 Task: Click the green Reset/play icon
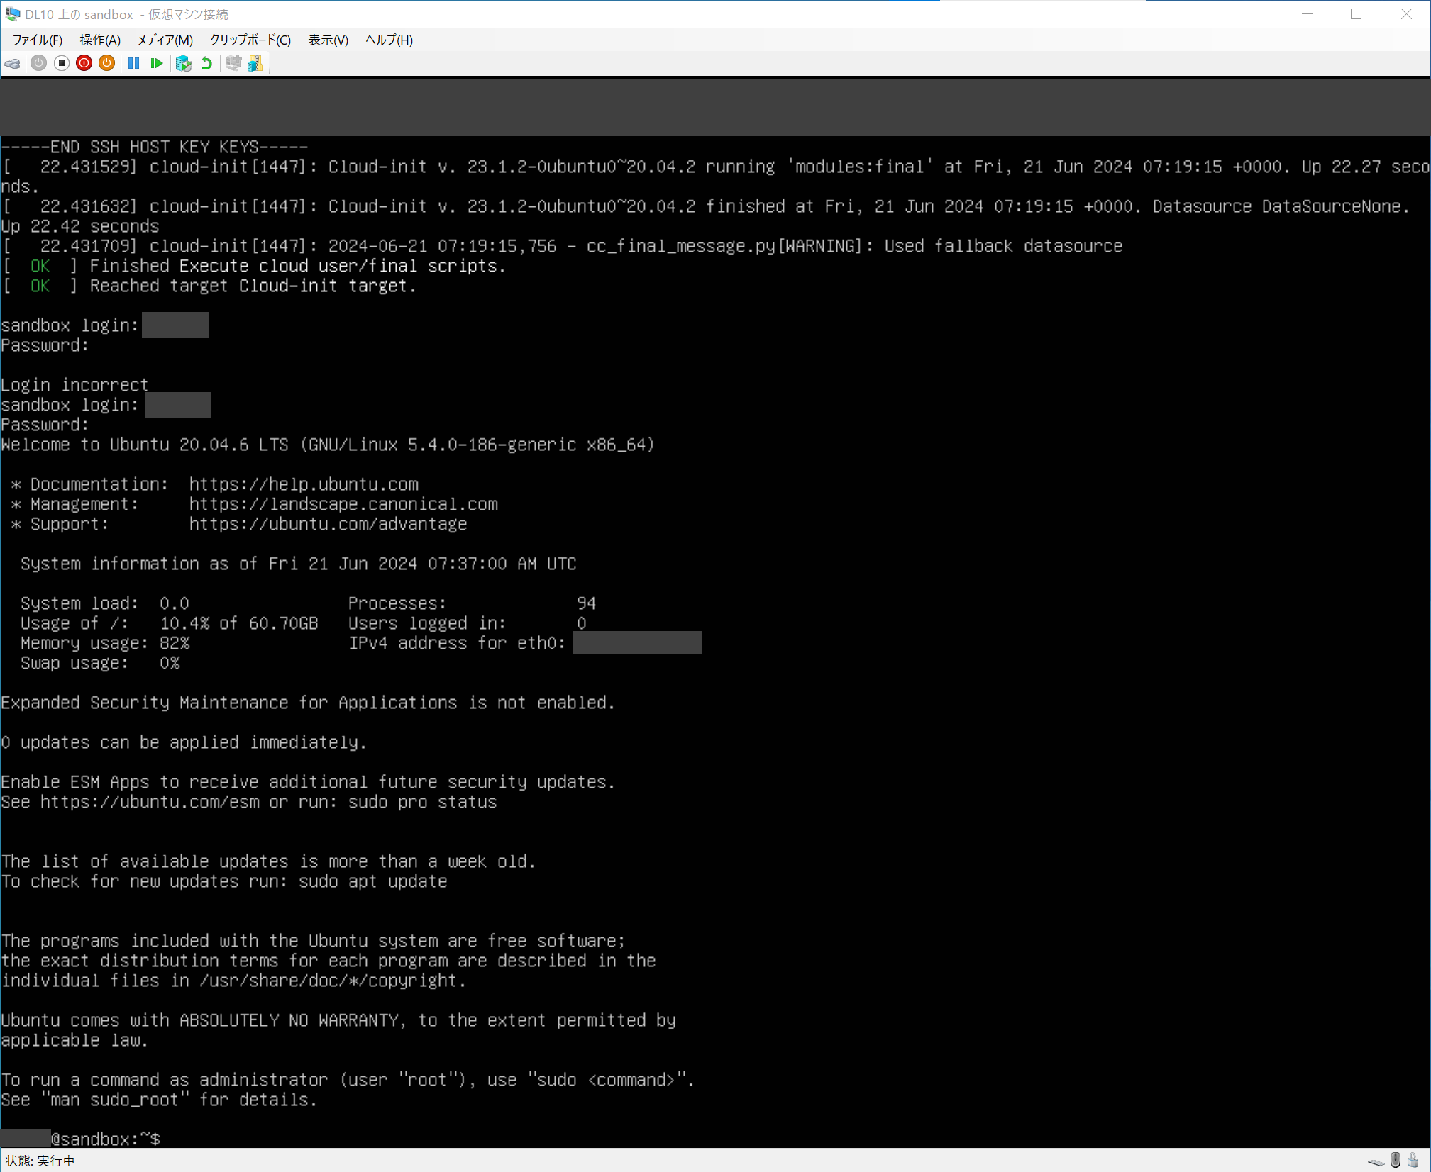(x=157, y=63)
